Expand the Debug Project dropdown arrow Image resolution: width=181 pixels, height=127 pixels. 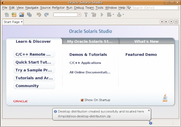(113, 15)
